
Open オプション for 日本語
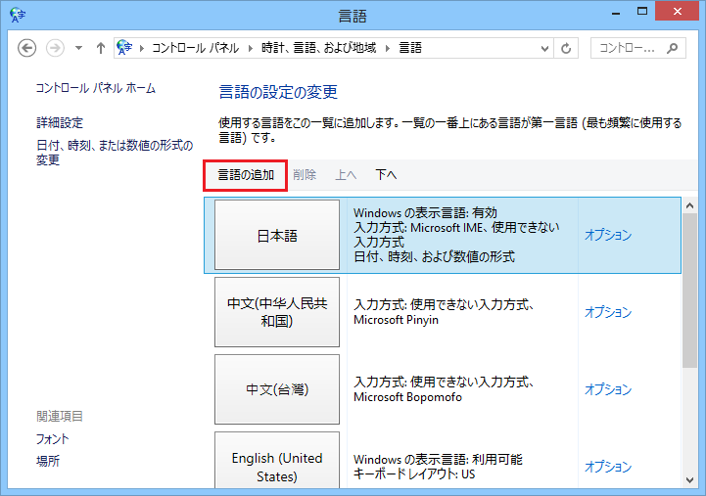608,236
